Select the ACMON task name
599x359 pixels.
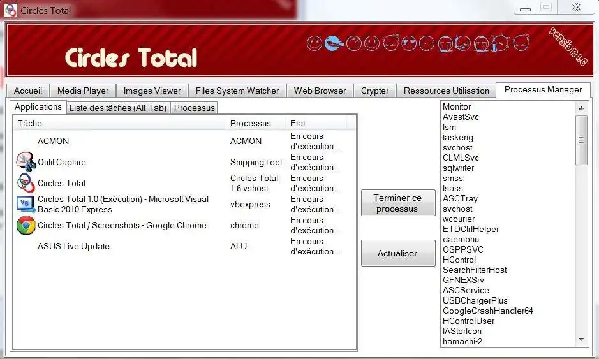[x=53, y=141]
